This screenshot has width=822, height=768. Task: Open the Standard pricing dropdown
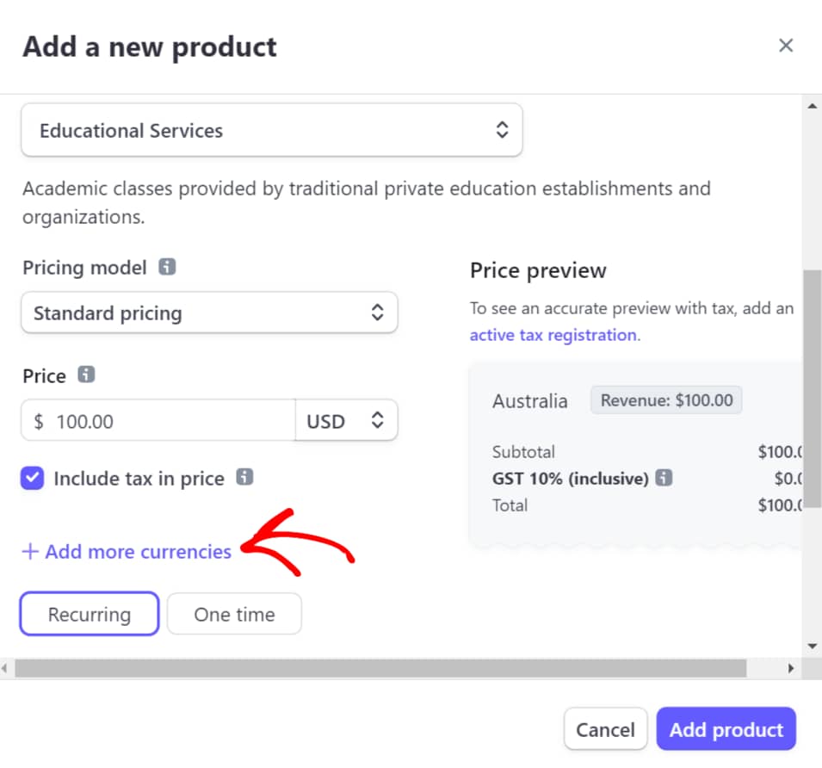(x=209, y=313)
